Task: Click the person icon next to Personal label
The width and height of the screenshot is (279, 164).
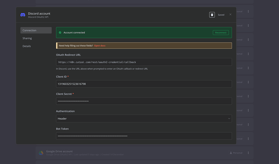Action: [x=231, y=153]
